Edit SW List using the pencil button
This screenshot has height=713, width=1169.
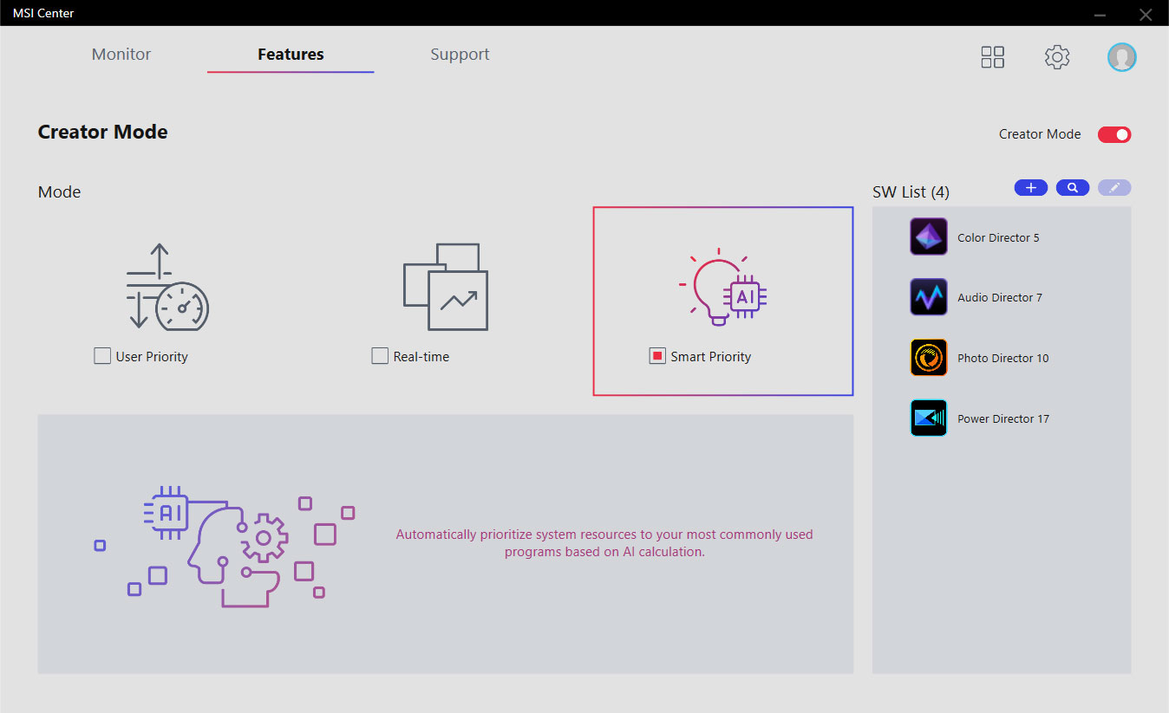[x=1114, y=188]
